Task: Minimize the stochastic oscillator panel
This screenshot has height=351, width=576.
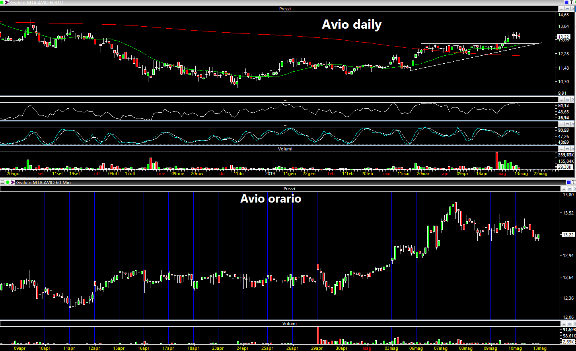Action: (x=561, y=124)
